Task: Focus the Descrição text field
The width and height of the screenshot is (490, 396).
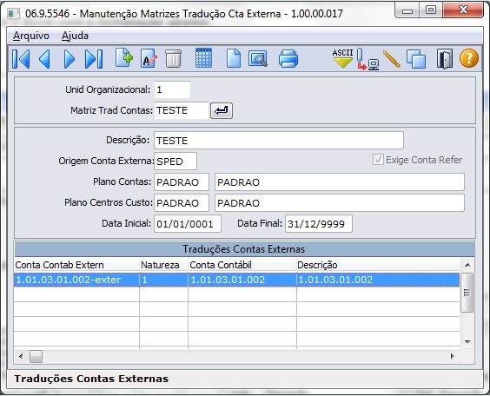Action: 278,141
